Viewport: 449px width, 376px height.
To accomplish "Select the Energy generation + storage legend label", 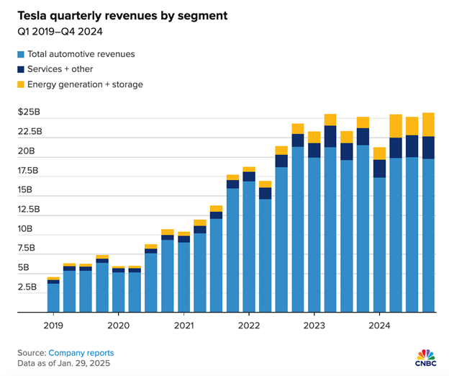I will [x=85, y=84].
